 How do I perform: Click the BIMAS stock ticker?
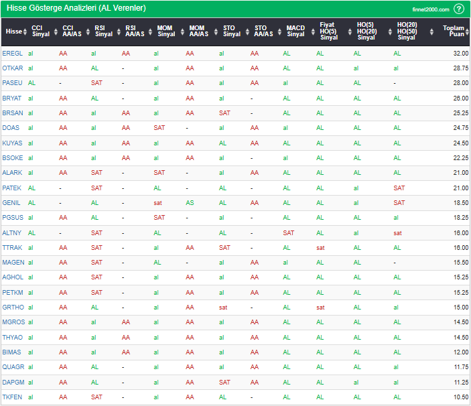click(x=12, y=352)
